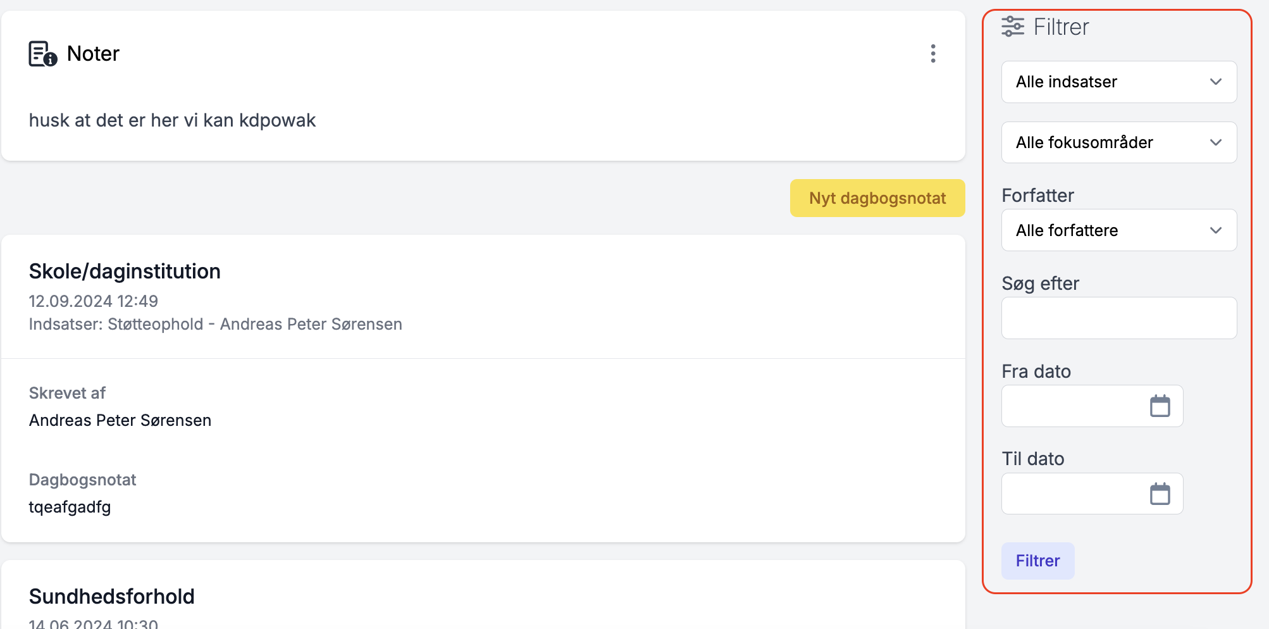This screenshot has width=1269, height=629.
Task: Click the diary text 'tqeafgadfg'
Action: 70,508
